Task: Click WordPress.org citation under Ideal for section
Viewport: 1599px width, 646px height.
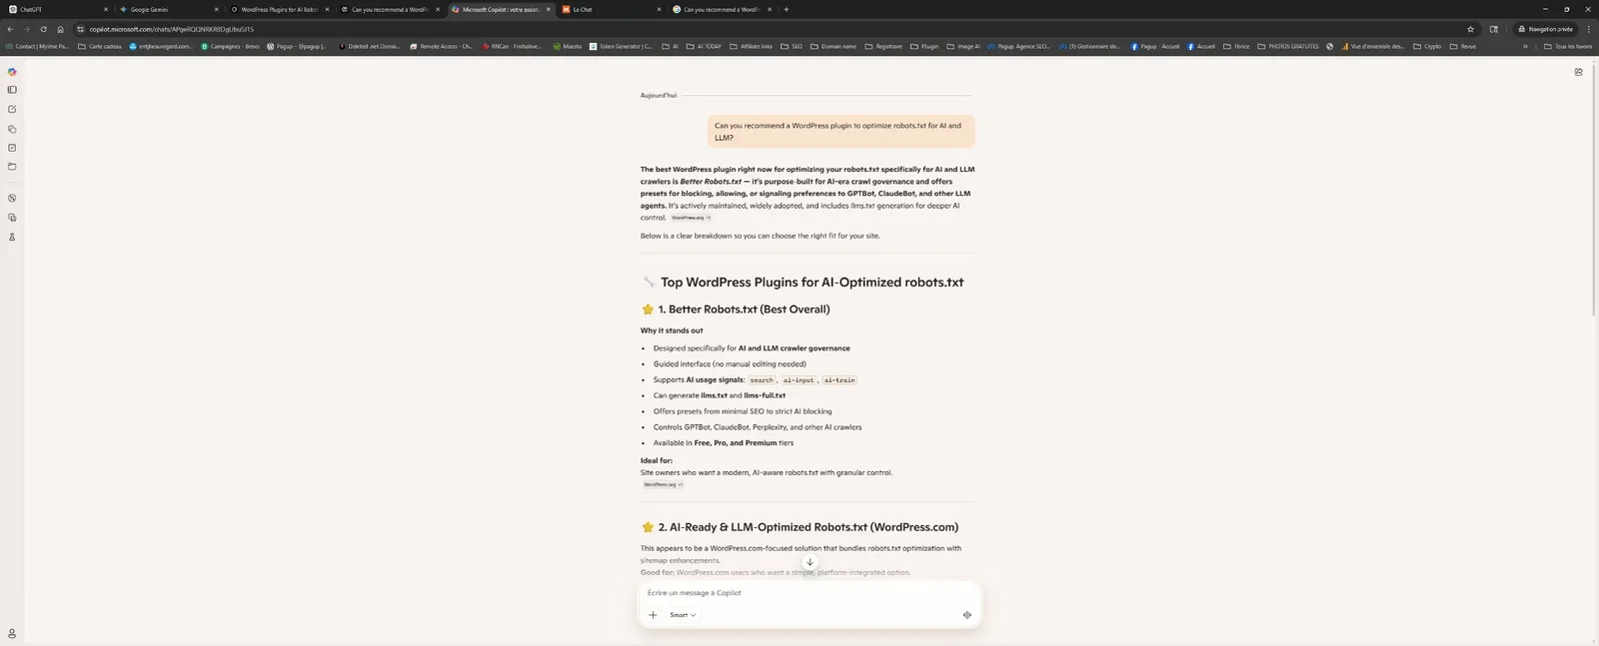Action: coord(663,484)
